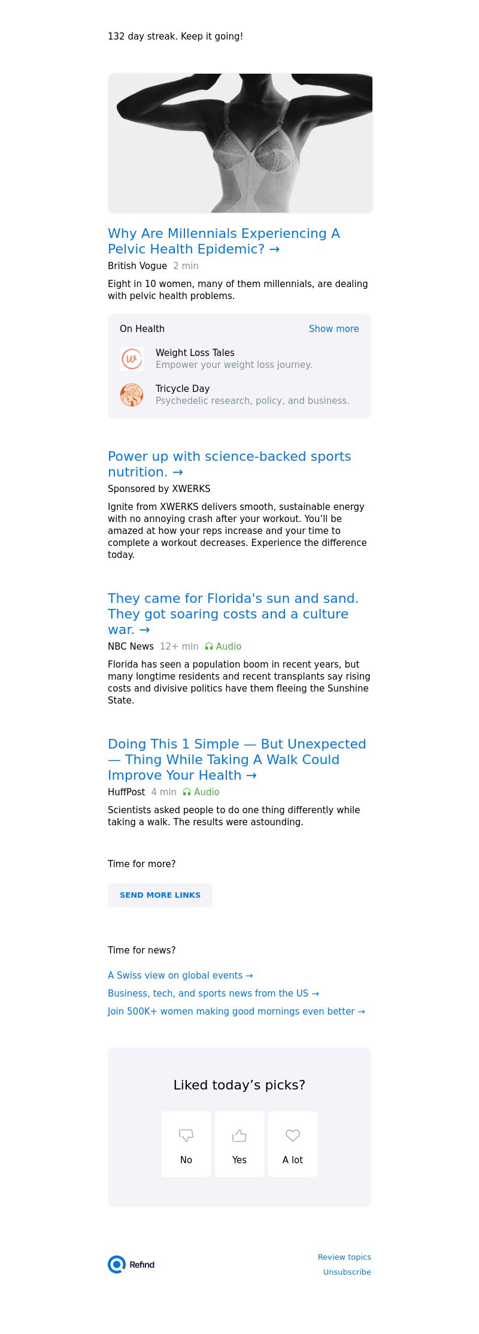The image size is (479, 1334).
Task: Expand On Health with Show more
Action: click(334, 329)
